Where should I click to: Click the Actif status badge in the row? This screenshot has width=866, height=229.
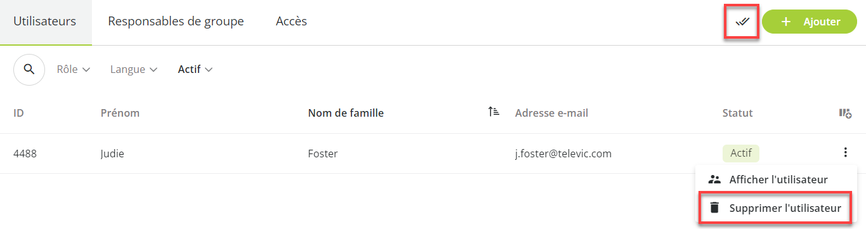tap(740, 154)
